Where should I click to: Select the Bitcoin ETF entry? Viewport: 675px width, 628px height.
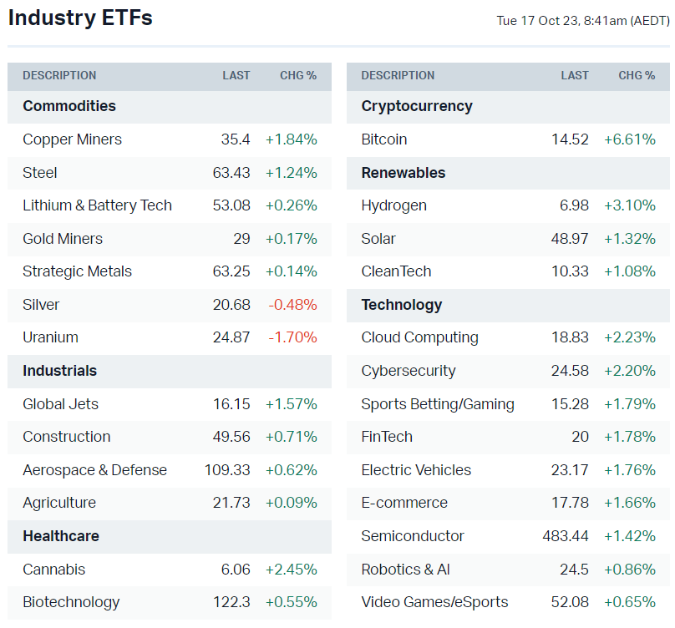tap(384, 139)
